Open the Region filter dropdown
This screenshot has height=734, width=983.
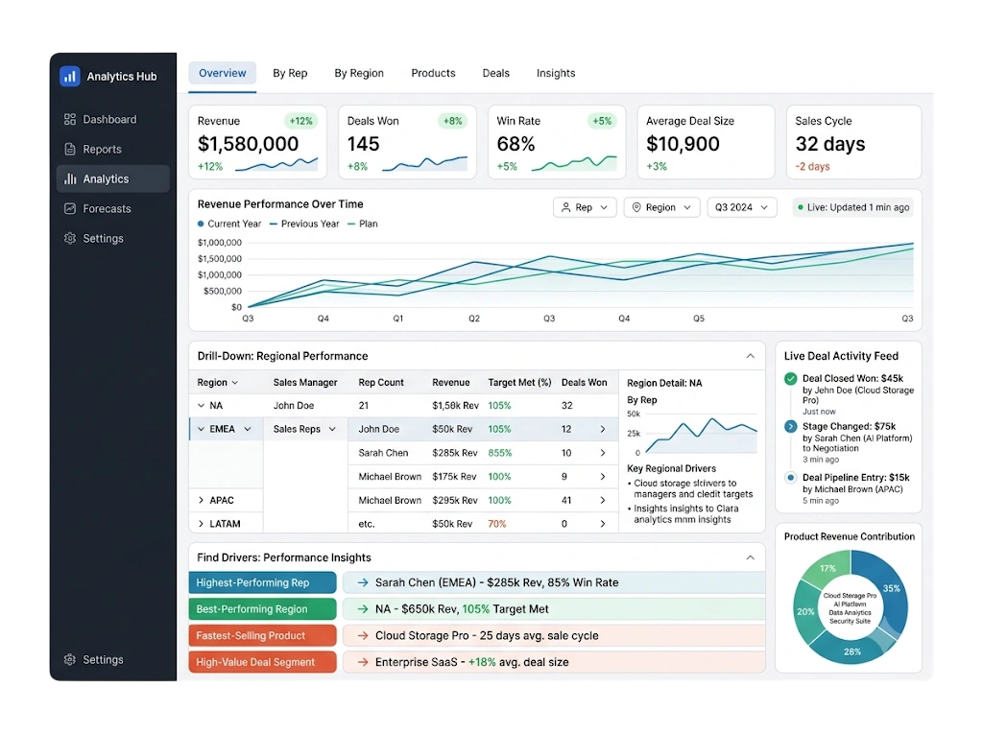(662, 207)
